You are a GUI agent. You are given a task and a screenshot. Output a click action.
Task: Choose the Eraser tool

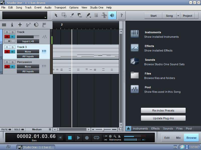point(80,15)
